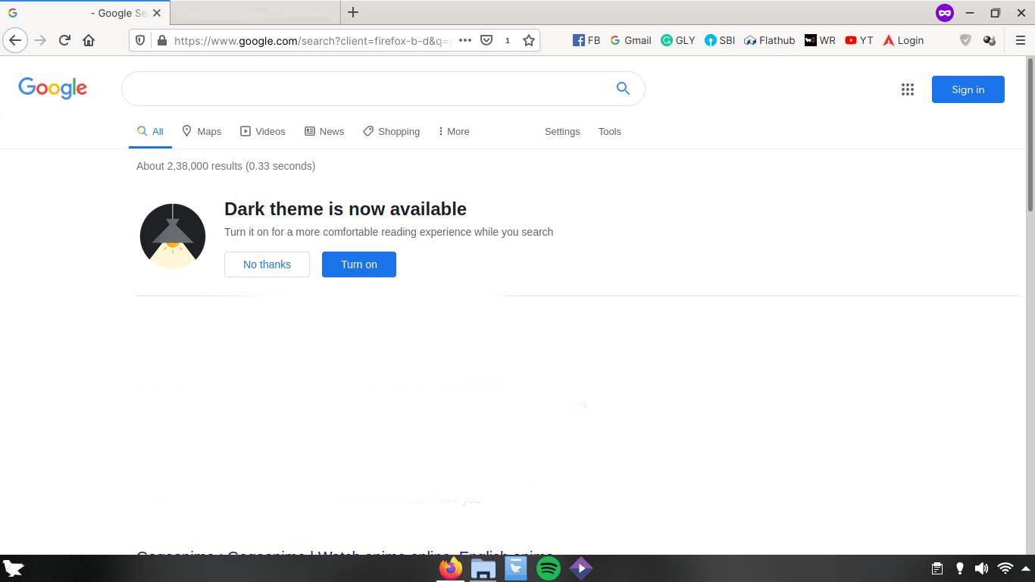The width and height of the screenshot is (1035, 582).
Task: Open the Wi-Fi network menu
Action: (x=1005, y=568)
